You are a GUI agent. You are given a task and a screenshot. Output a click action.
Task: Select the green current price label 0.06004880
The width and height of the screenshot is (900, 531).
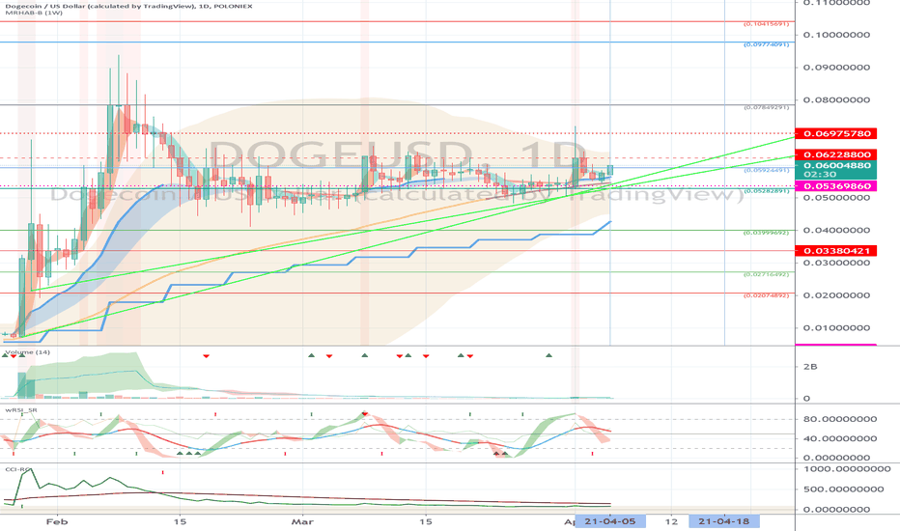(x=835, y=165)
